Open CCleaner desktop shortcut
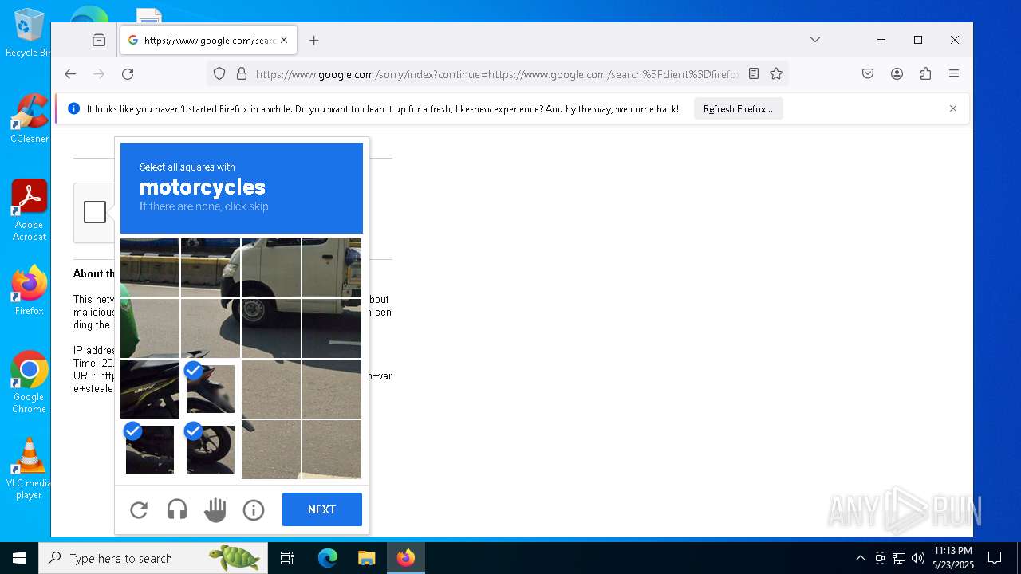 click(29, 118)
